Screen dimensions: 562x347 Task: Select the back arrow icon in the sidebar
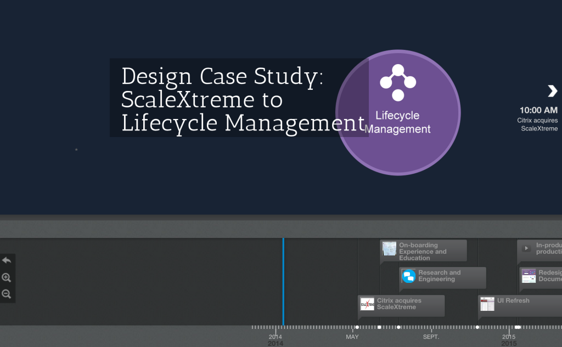[x=7, y=260]
